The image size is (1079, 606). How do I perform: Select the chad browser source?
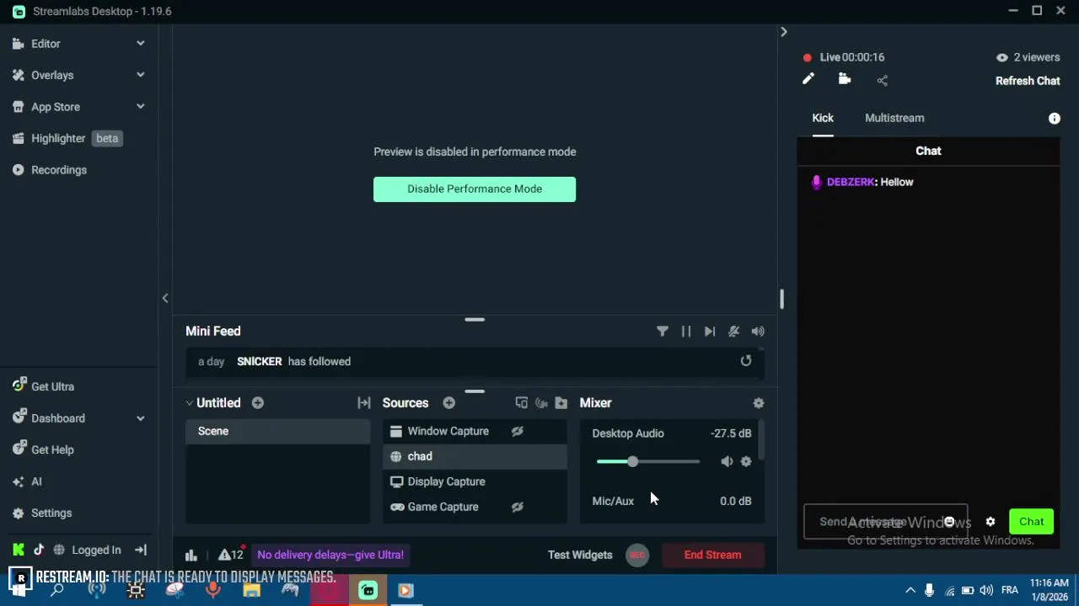pyautogui.click(x=475, y=456)
